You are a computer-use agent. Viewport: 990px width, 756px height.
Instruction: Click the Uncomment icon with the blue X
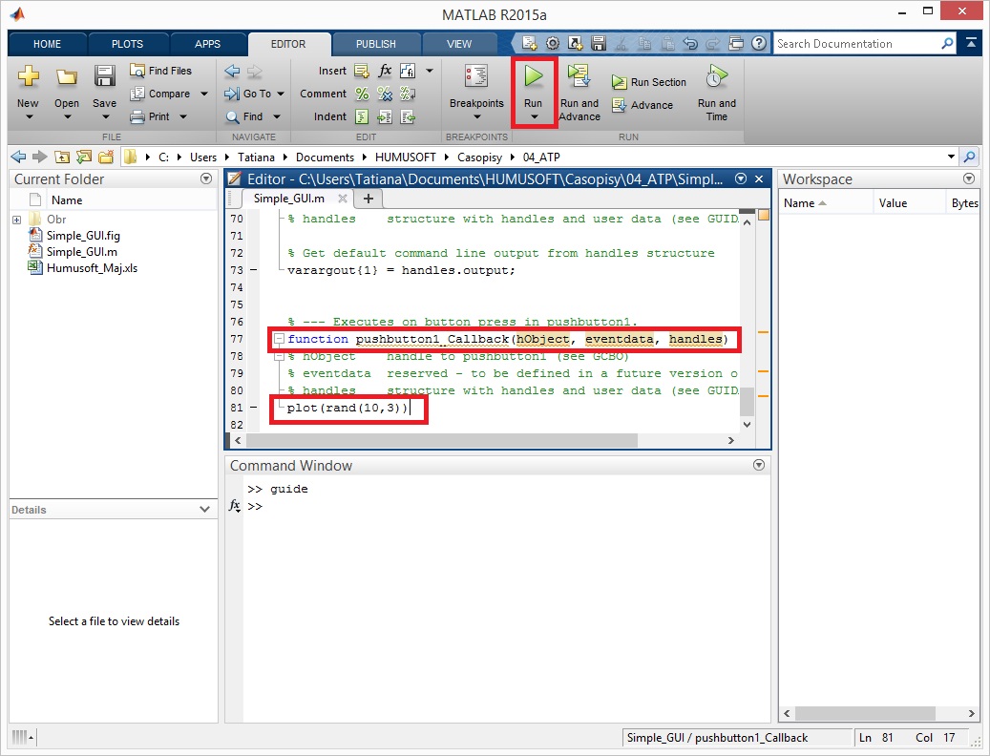pyautogui.click(x=385, y=94)
